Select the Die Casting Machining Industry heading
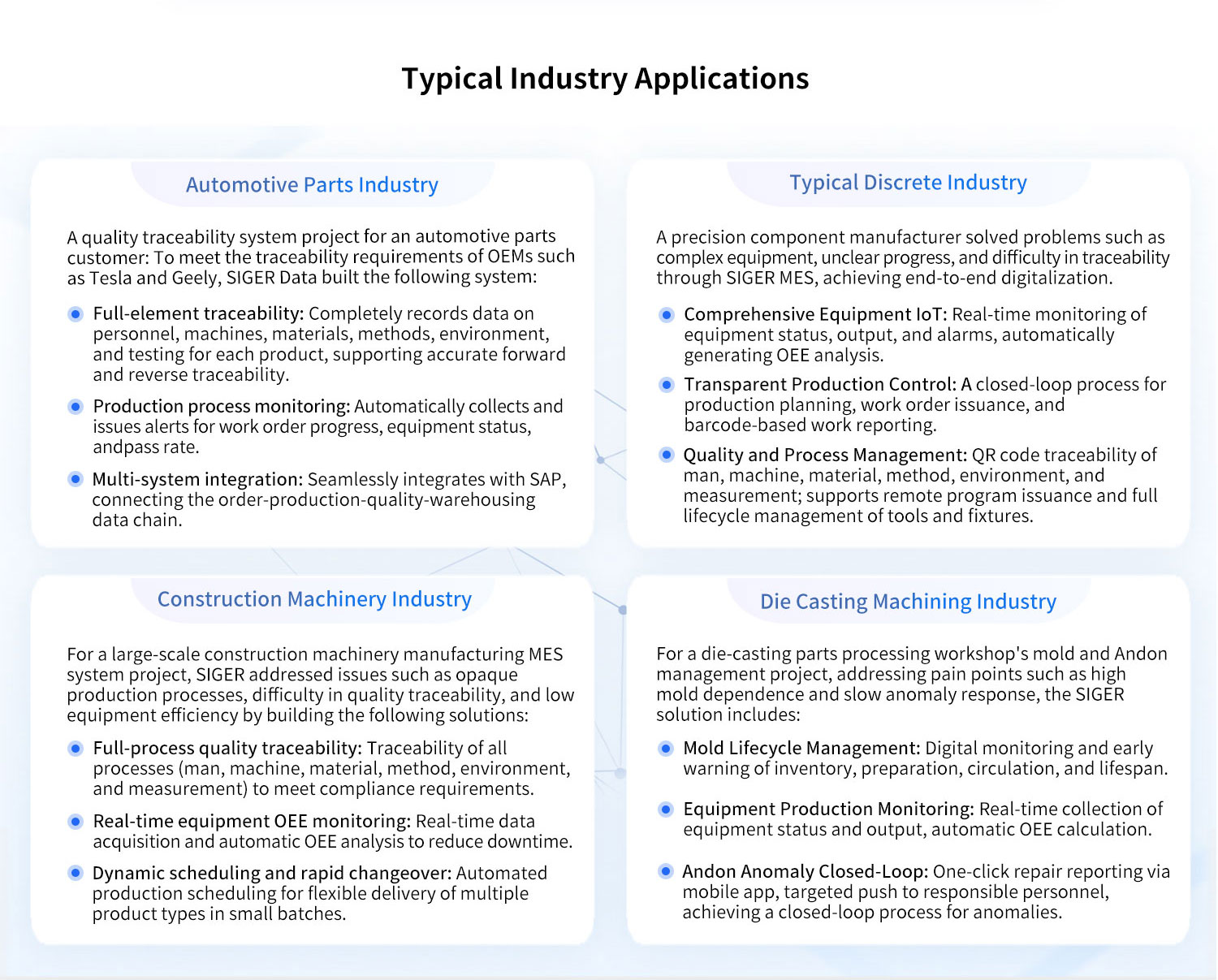Viewport: 1218px width, 980px height. coord(908,602)
